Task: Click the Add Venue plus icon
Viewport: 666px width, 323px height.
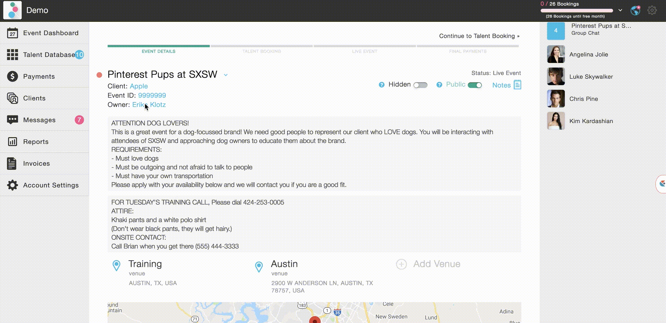Action: pos(401,264)
